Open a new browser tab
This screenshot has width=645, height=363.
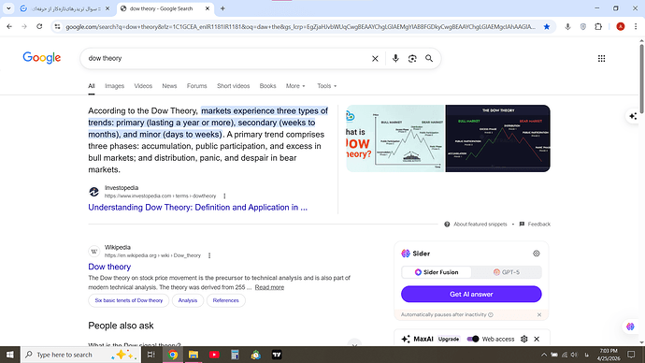point(222,8)
